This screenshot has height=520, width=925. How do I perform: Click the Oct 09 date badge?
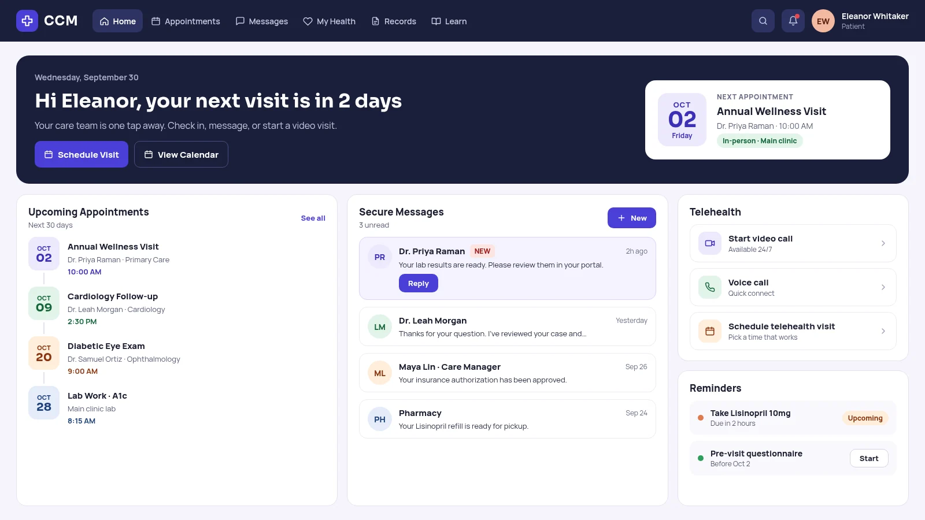click(44, 303)
